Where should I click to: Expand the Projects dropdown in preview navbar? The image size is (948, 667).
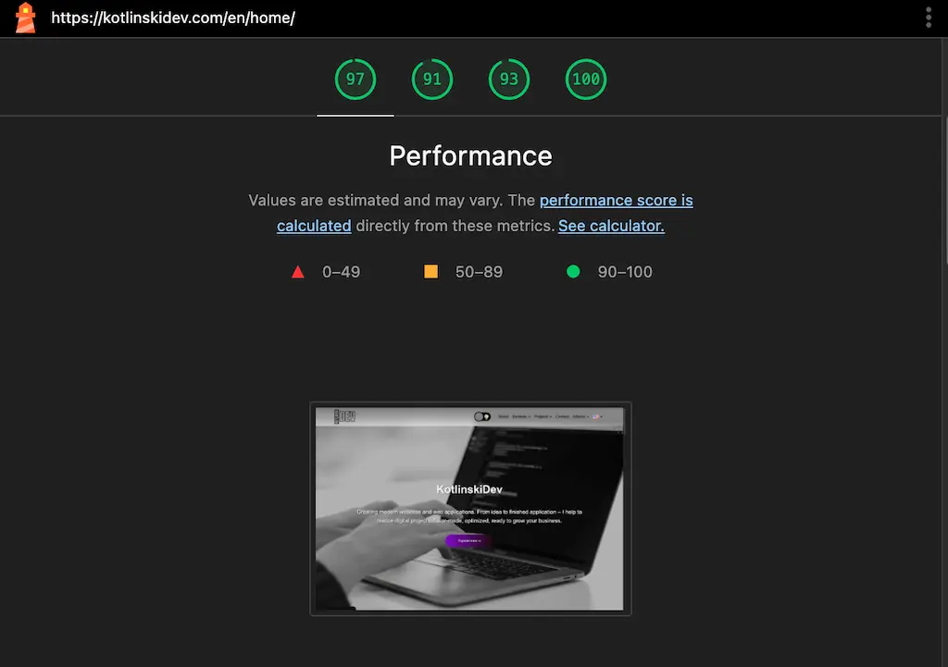[543, 416]
